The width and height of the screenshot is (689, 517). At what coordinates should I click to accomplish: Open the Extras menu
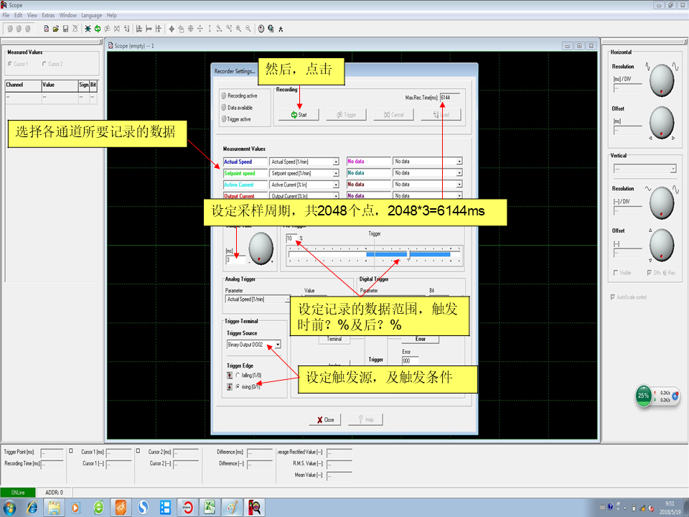coord(48,15)
